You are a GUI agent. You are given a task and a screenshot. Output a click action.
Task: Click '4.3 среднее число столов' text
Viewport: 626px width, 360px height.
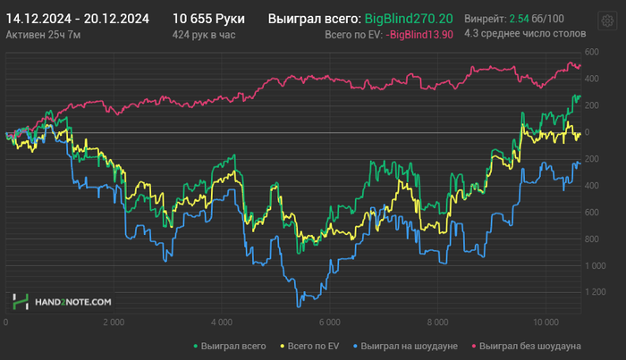tap(525, 33)
